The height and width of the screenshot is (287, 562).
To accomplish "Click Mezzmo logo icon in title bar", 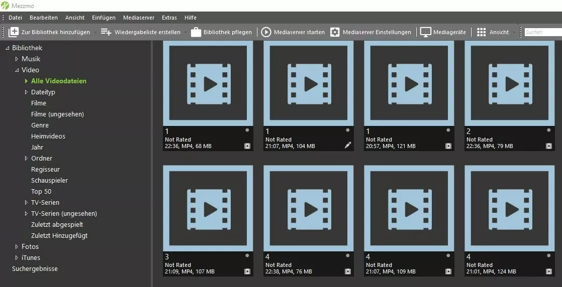I will pyautogui.click(x=5, y=6).
